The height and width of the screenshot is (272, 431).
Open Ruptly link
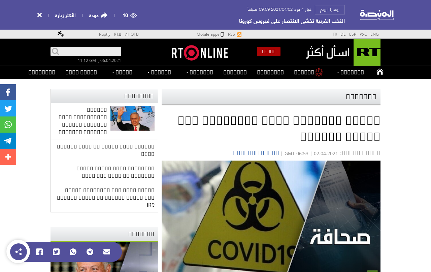point(105,34)
